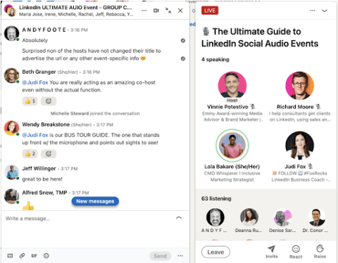React with emoji in audio event
The image size is (338, 263).
tap(296, 252)
